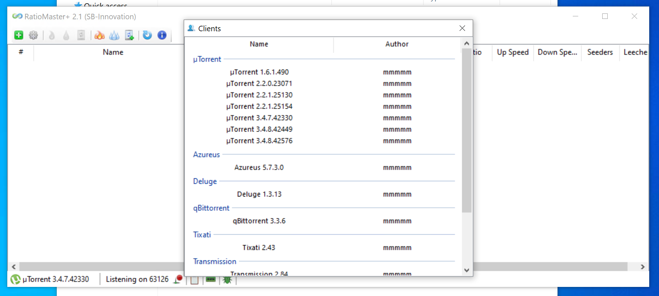Select µTorrent 2.2.0.23071 client

[x=259, y=84]
